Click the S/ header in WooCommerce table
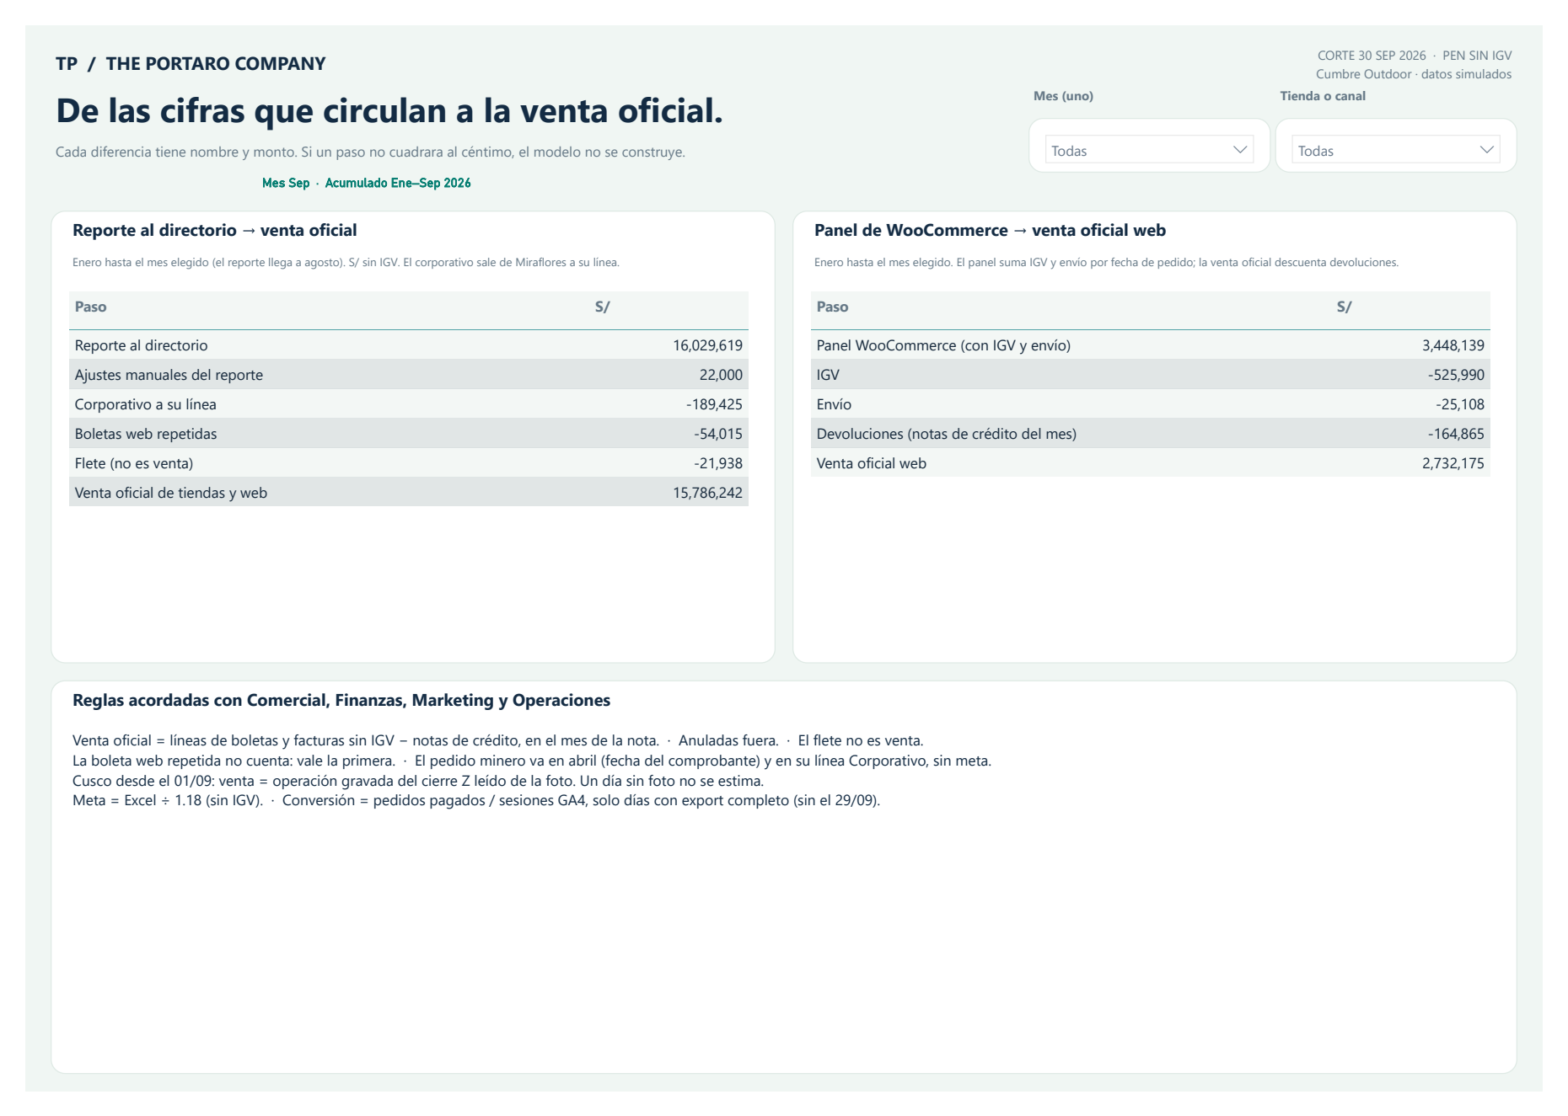The image size is (1568, 1116). (1344, 307)
